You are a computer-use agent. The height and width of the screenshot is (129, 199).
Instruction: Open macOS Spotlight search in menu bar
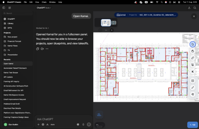tap(162, 2)
